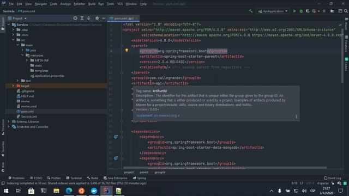Open the Event Log
Screen dimensions: 349x196
pyautogui.click(x=332, y=178)
